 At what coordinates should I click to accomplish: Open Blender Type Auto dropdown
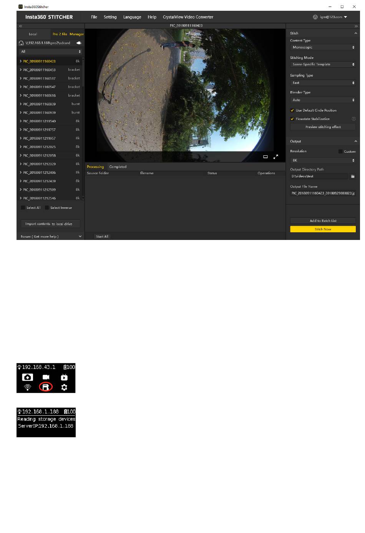coord(323,100)
